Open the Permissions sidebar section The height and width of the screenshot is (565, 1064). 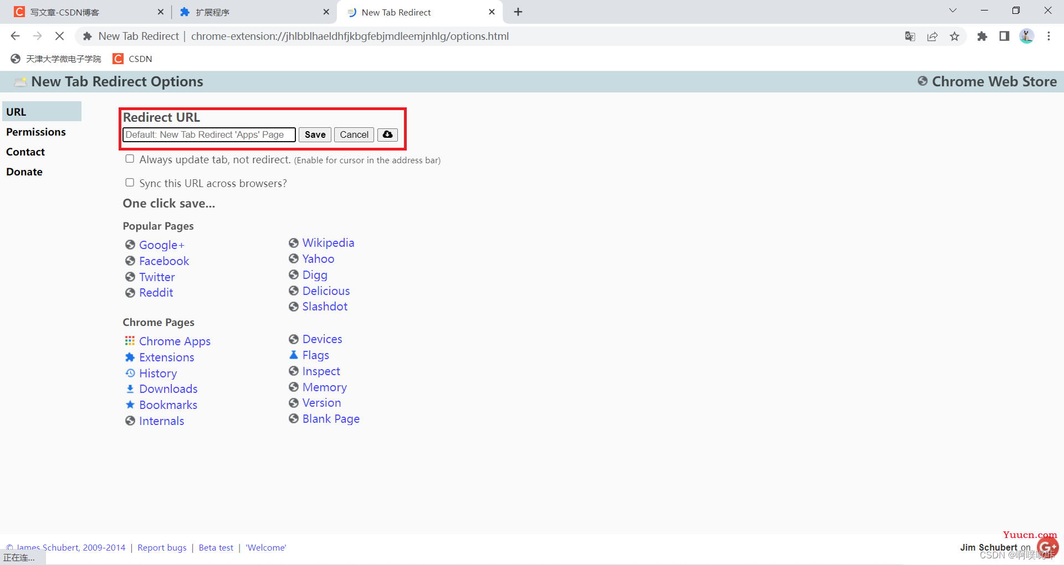(36, 132)
